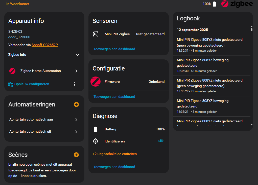Open the Sonoff CC2652P link
Image resolution: width=258 pixels, height=185 pixels.
click(45, 45)
